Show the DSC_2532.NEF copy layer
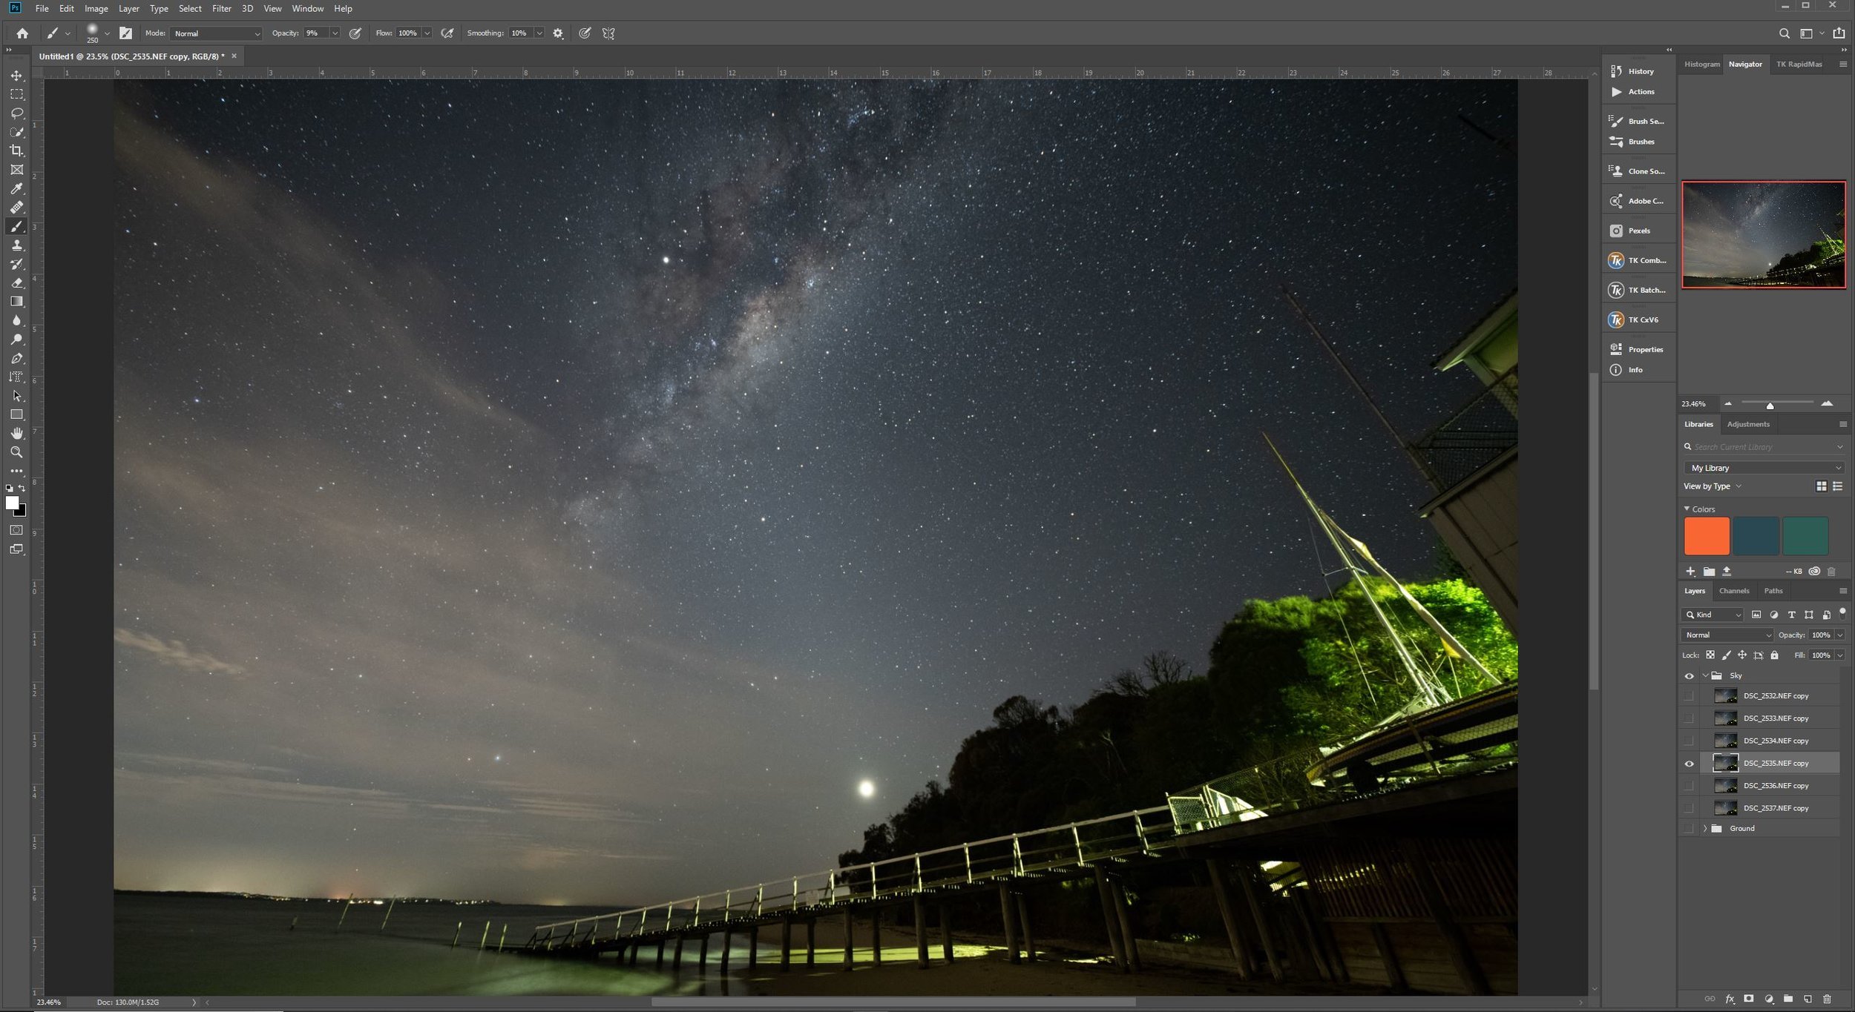The height and width of the screenshot is (1012, 1855). coord(1690,696)
